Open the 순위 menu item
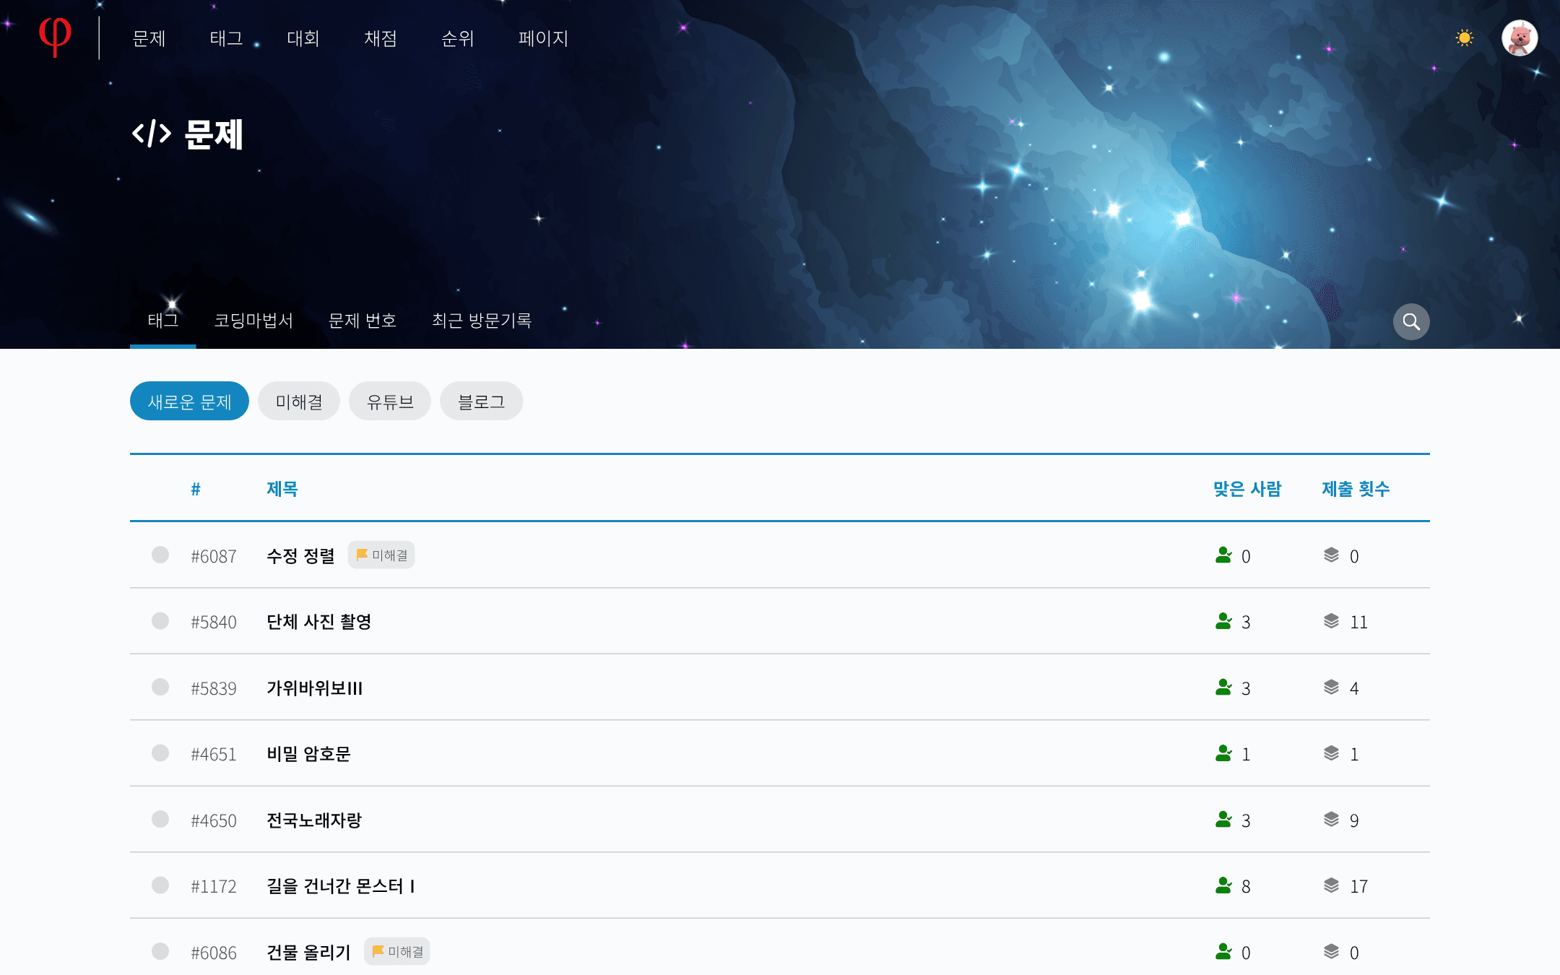 pos(458,38)
